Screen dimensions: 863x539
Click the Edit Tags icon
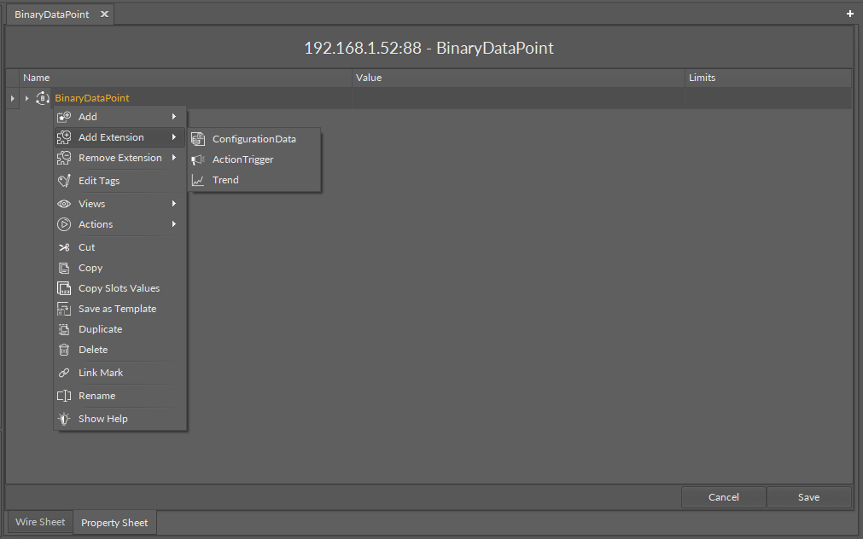64,181
